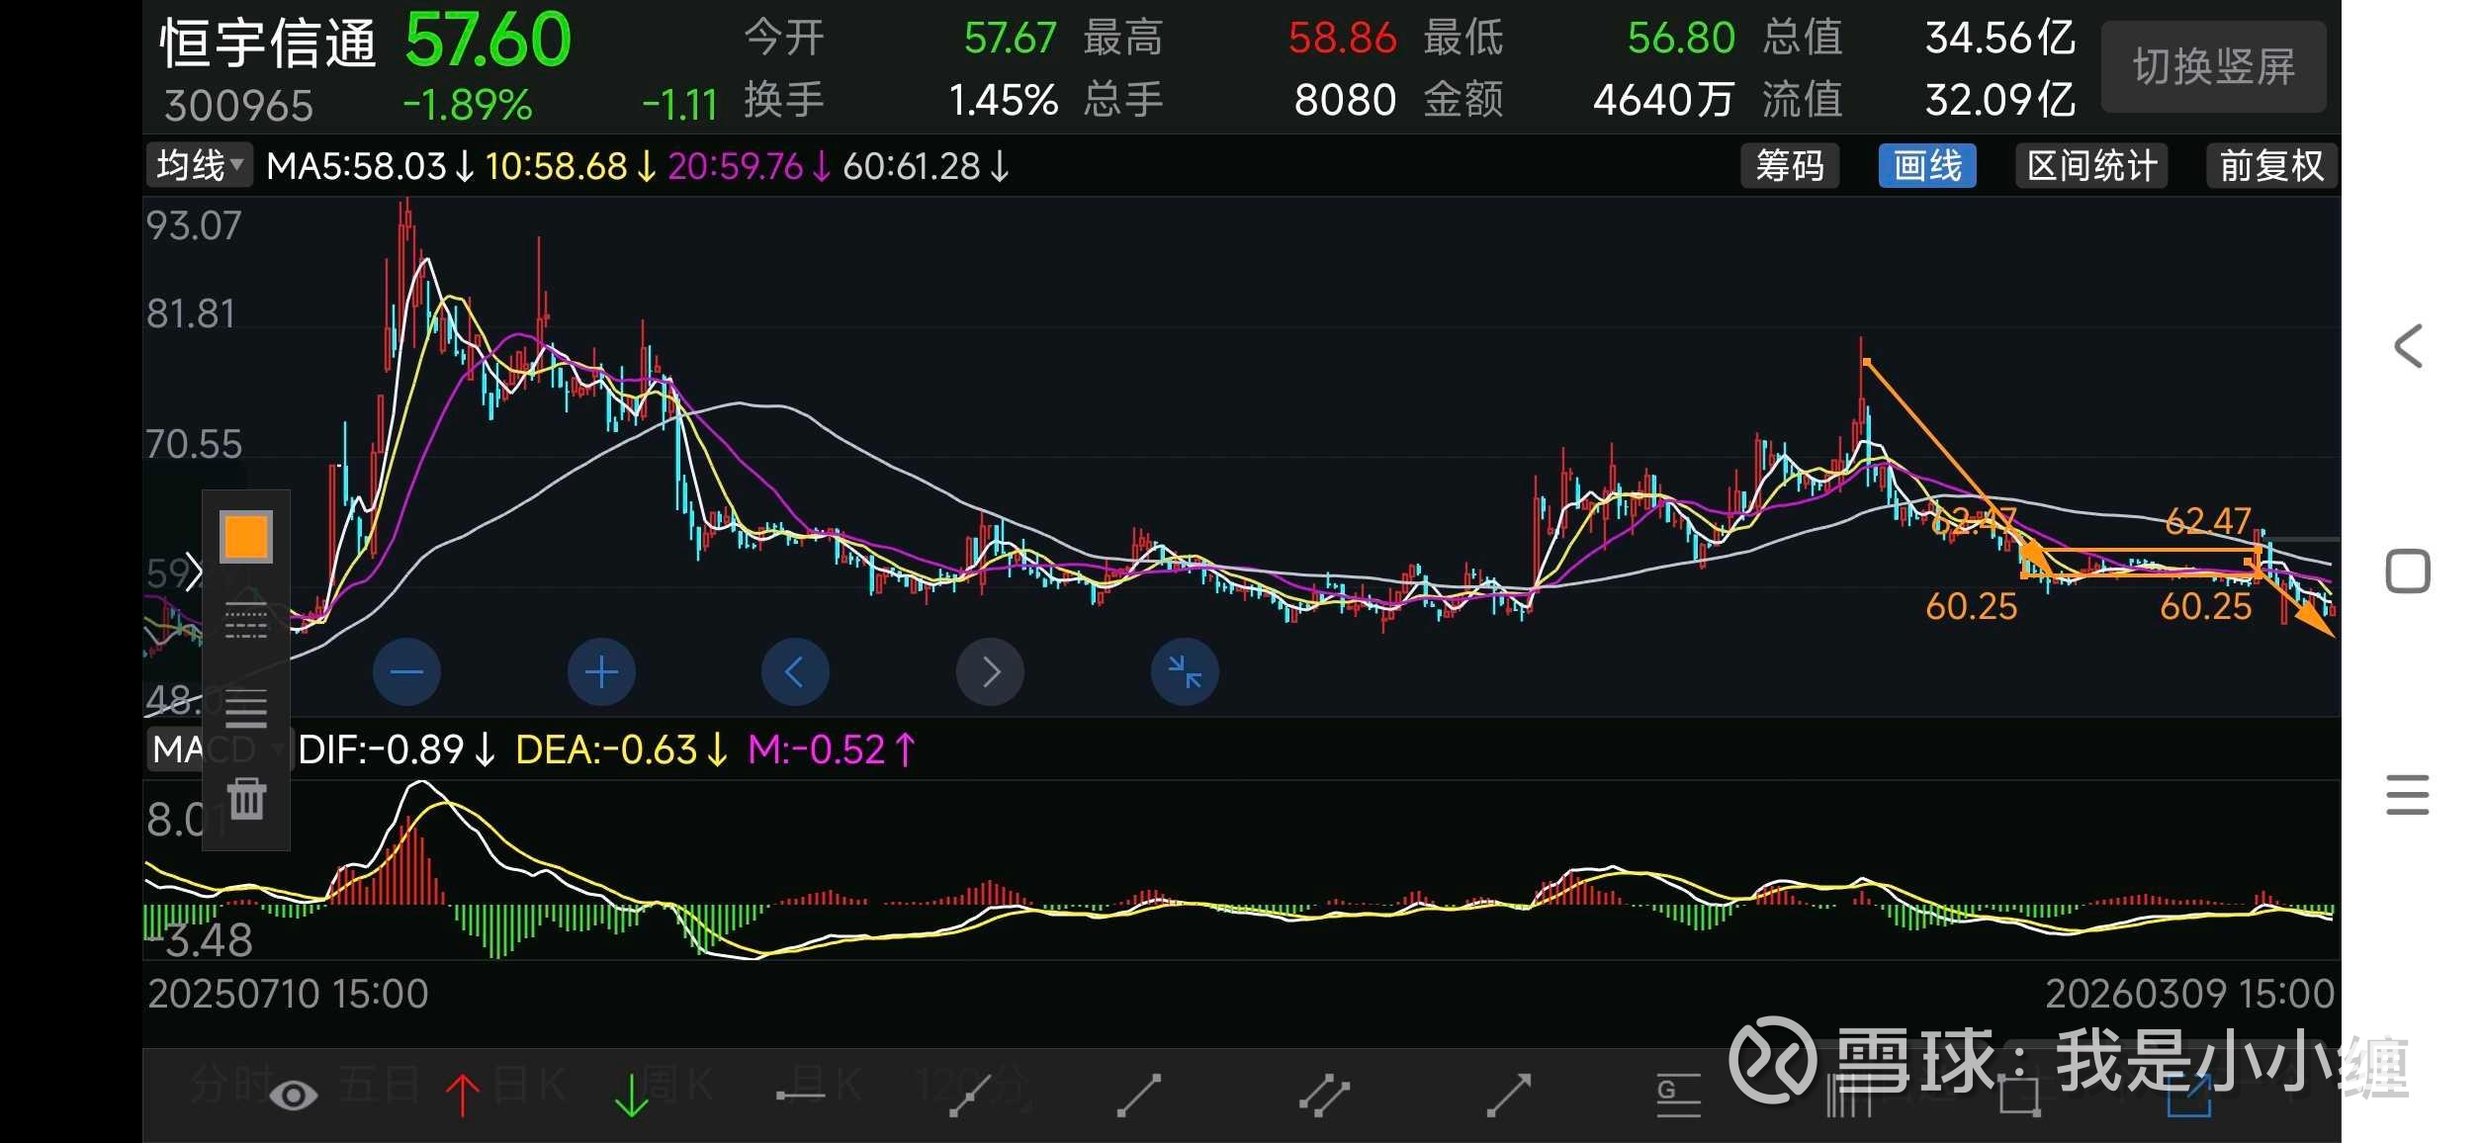Image resolution: width=2482 pixels, height=1143 pixels.
Task: Toggle the 画线 drawing mode button
Action: (1926, 165)
